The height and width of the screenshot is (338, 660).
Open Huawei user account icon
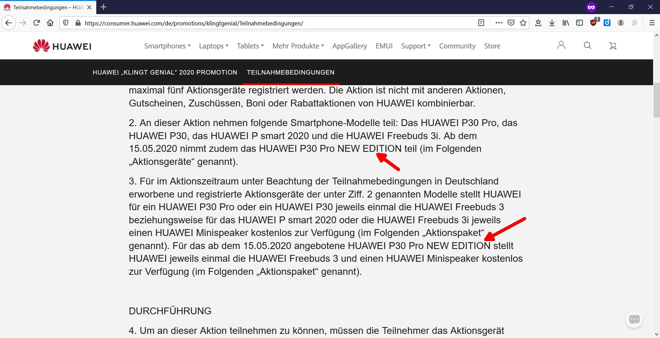[x=561, y=45]
